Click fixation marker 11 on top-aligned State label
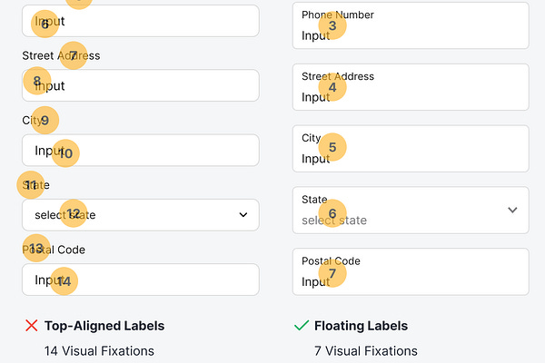 point(31,185)
